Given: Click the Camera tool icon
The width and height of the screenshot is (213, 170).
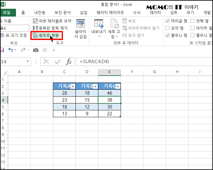Looking at the screenshot, I should click(36, 50).
